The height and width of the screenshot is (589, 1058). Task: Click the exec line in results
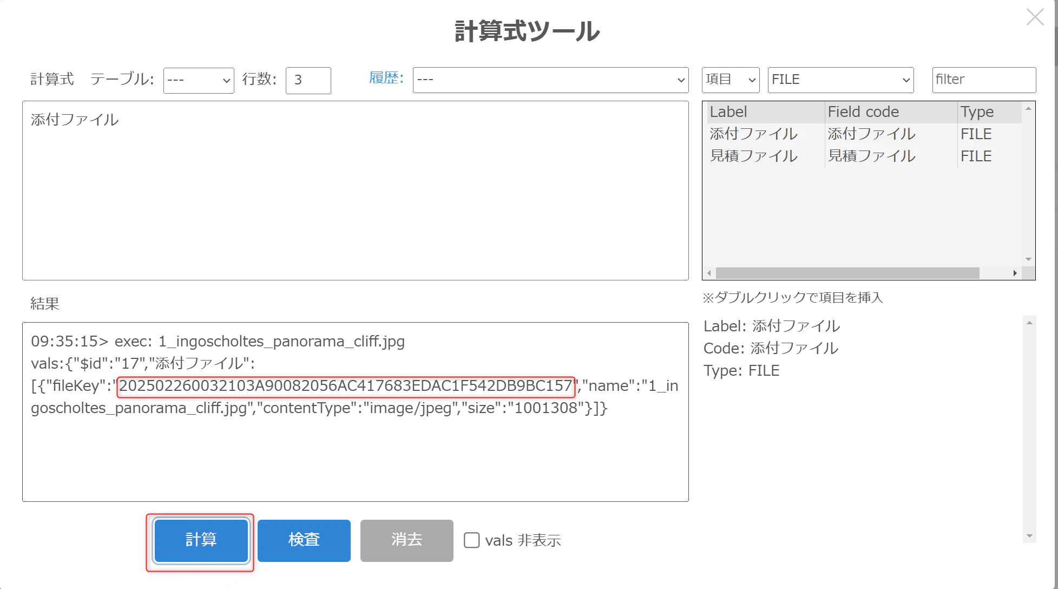click(218, 342)
